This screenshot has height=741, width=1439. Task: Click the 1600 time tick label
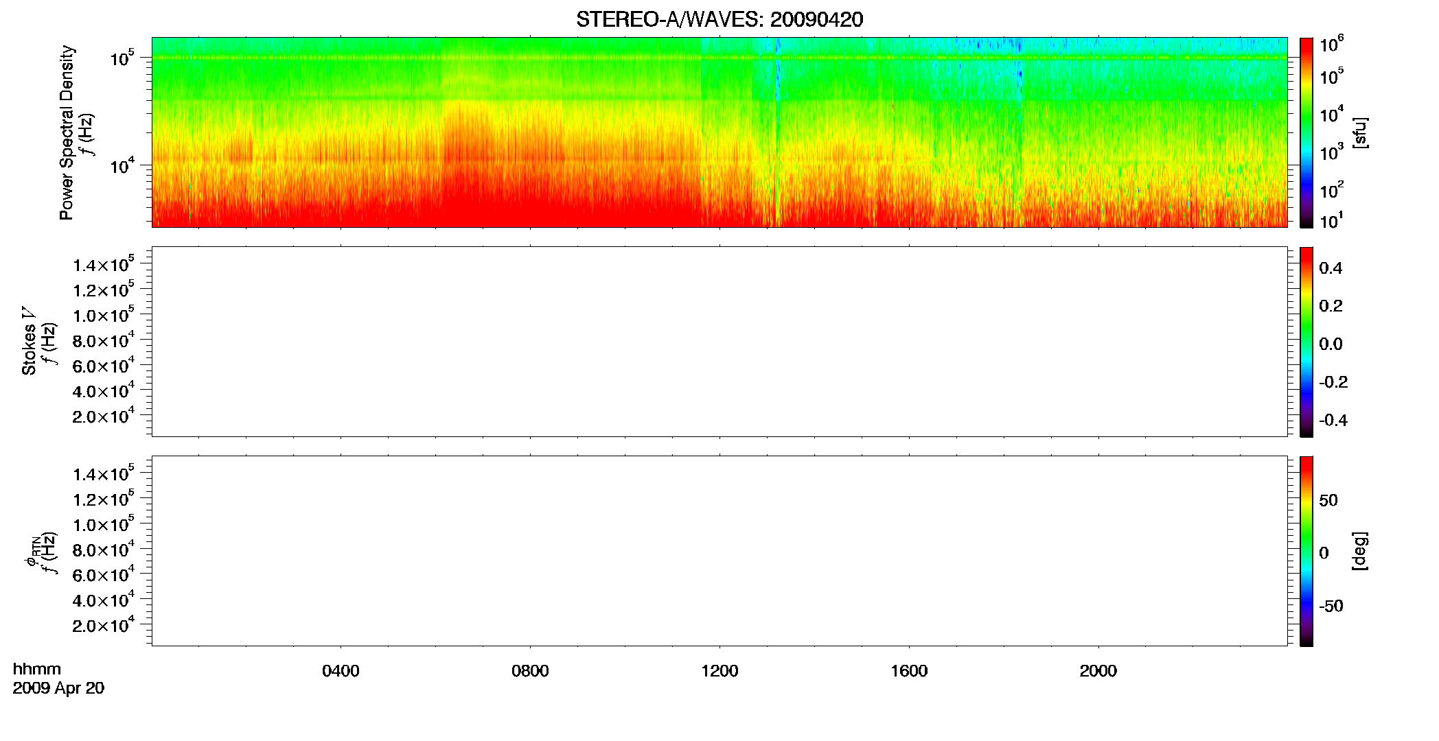tap(909, 671)
